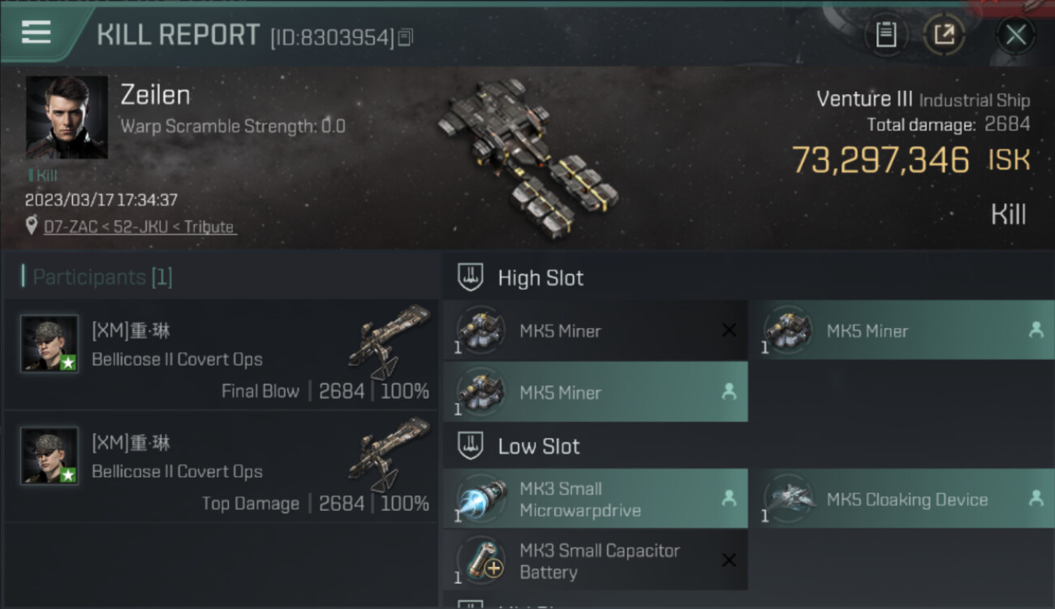This screenshot has height=609, width=1055.
Task: View Top Damage participant portrait
Action: point(50,456)
